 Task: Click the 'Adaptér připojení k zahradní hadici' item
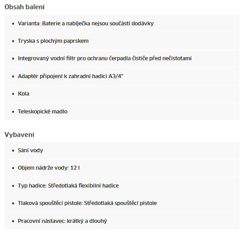[70, 76]
